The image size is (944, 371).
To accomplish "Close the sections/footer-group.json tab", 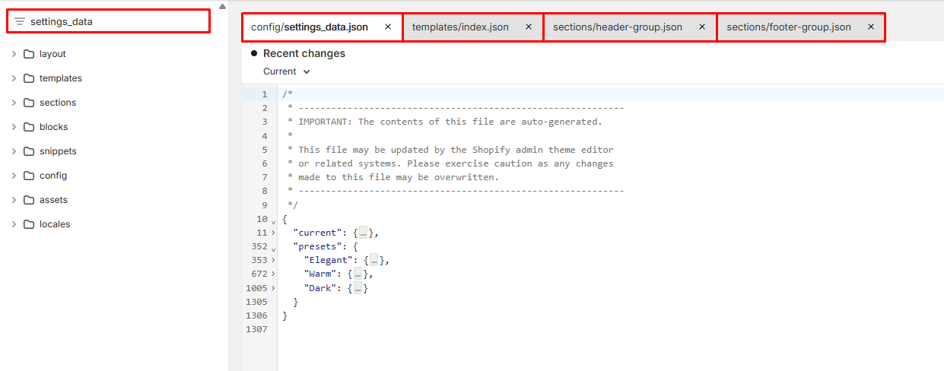I will coord(871,27).
